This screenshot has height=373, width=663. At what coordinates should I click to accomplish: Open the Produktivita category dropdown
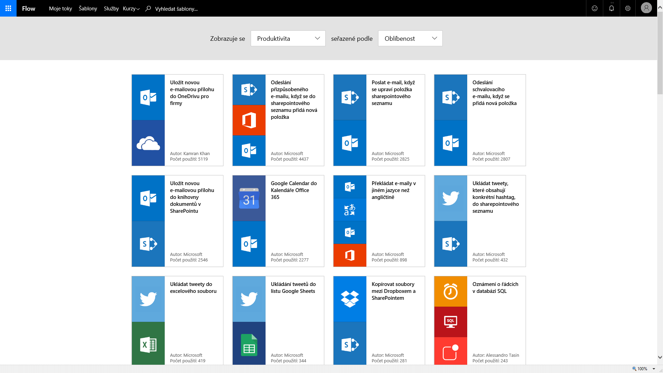tap(288, 38)
